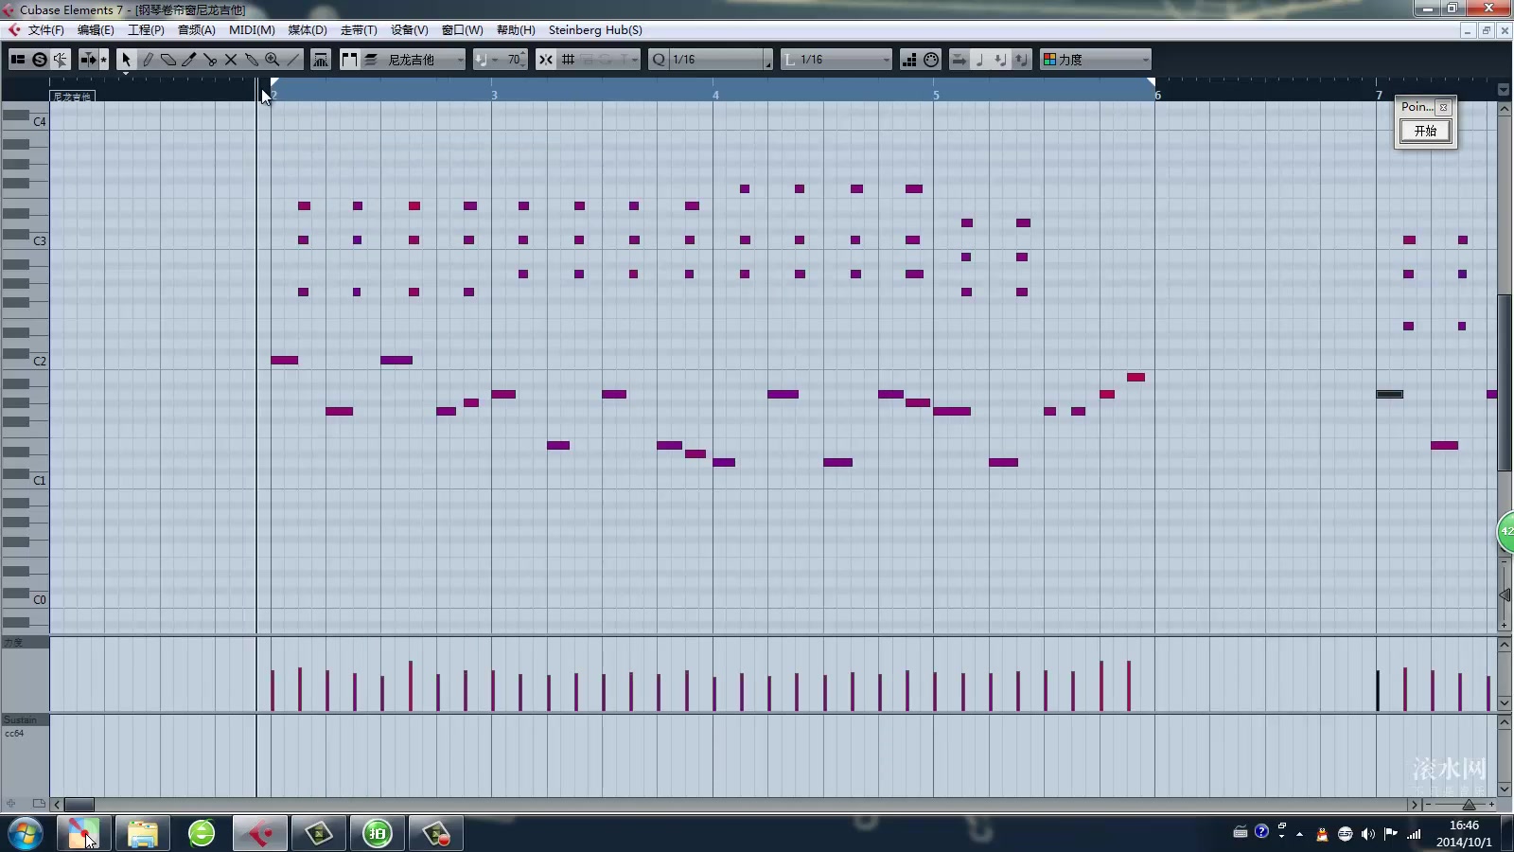Click the vertical scrollbar thumb
Image resolution: width=1514 pixels, height=852 pixels.
point(1504,383)
